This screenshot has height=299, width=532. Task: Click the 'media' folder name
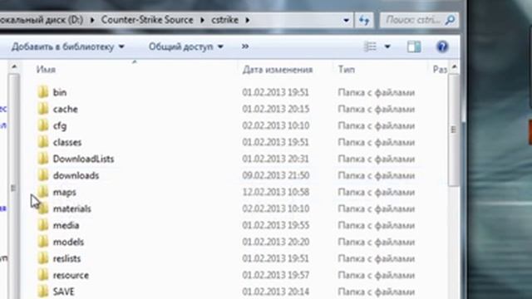coord(66,225)
